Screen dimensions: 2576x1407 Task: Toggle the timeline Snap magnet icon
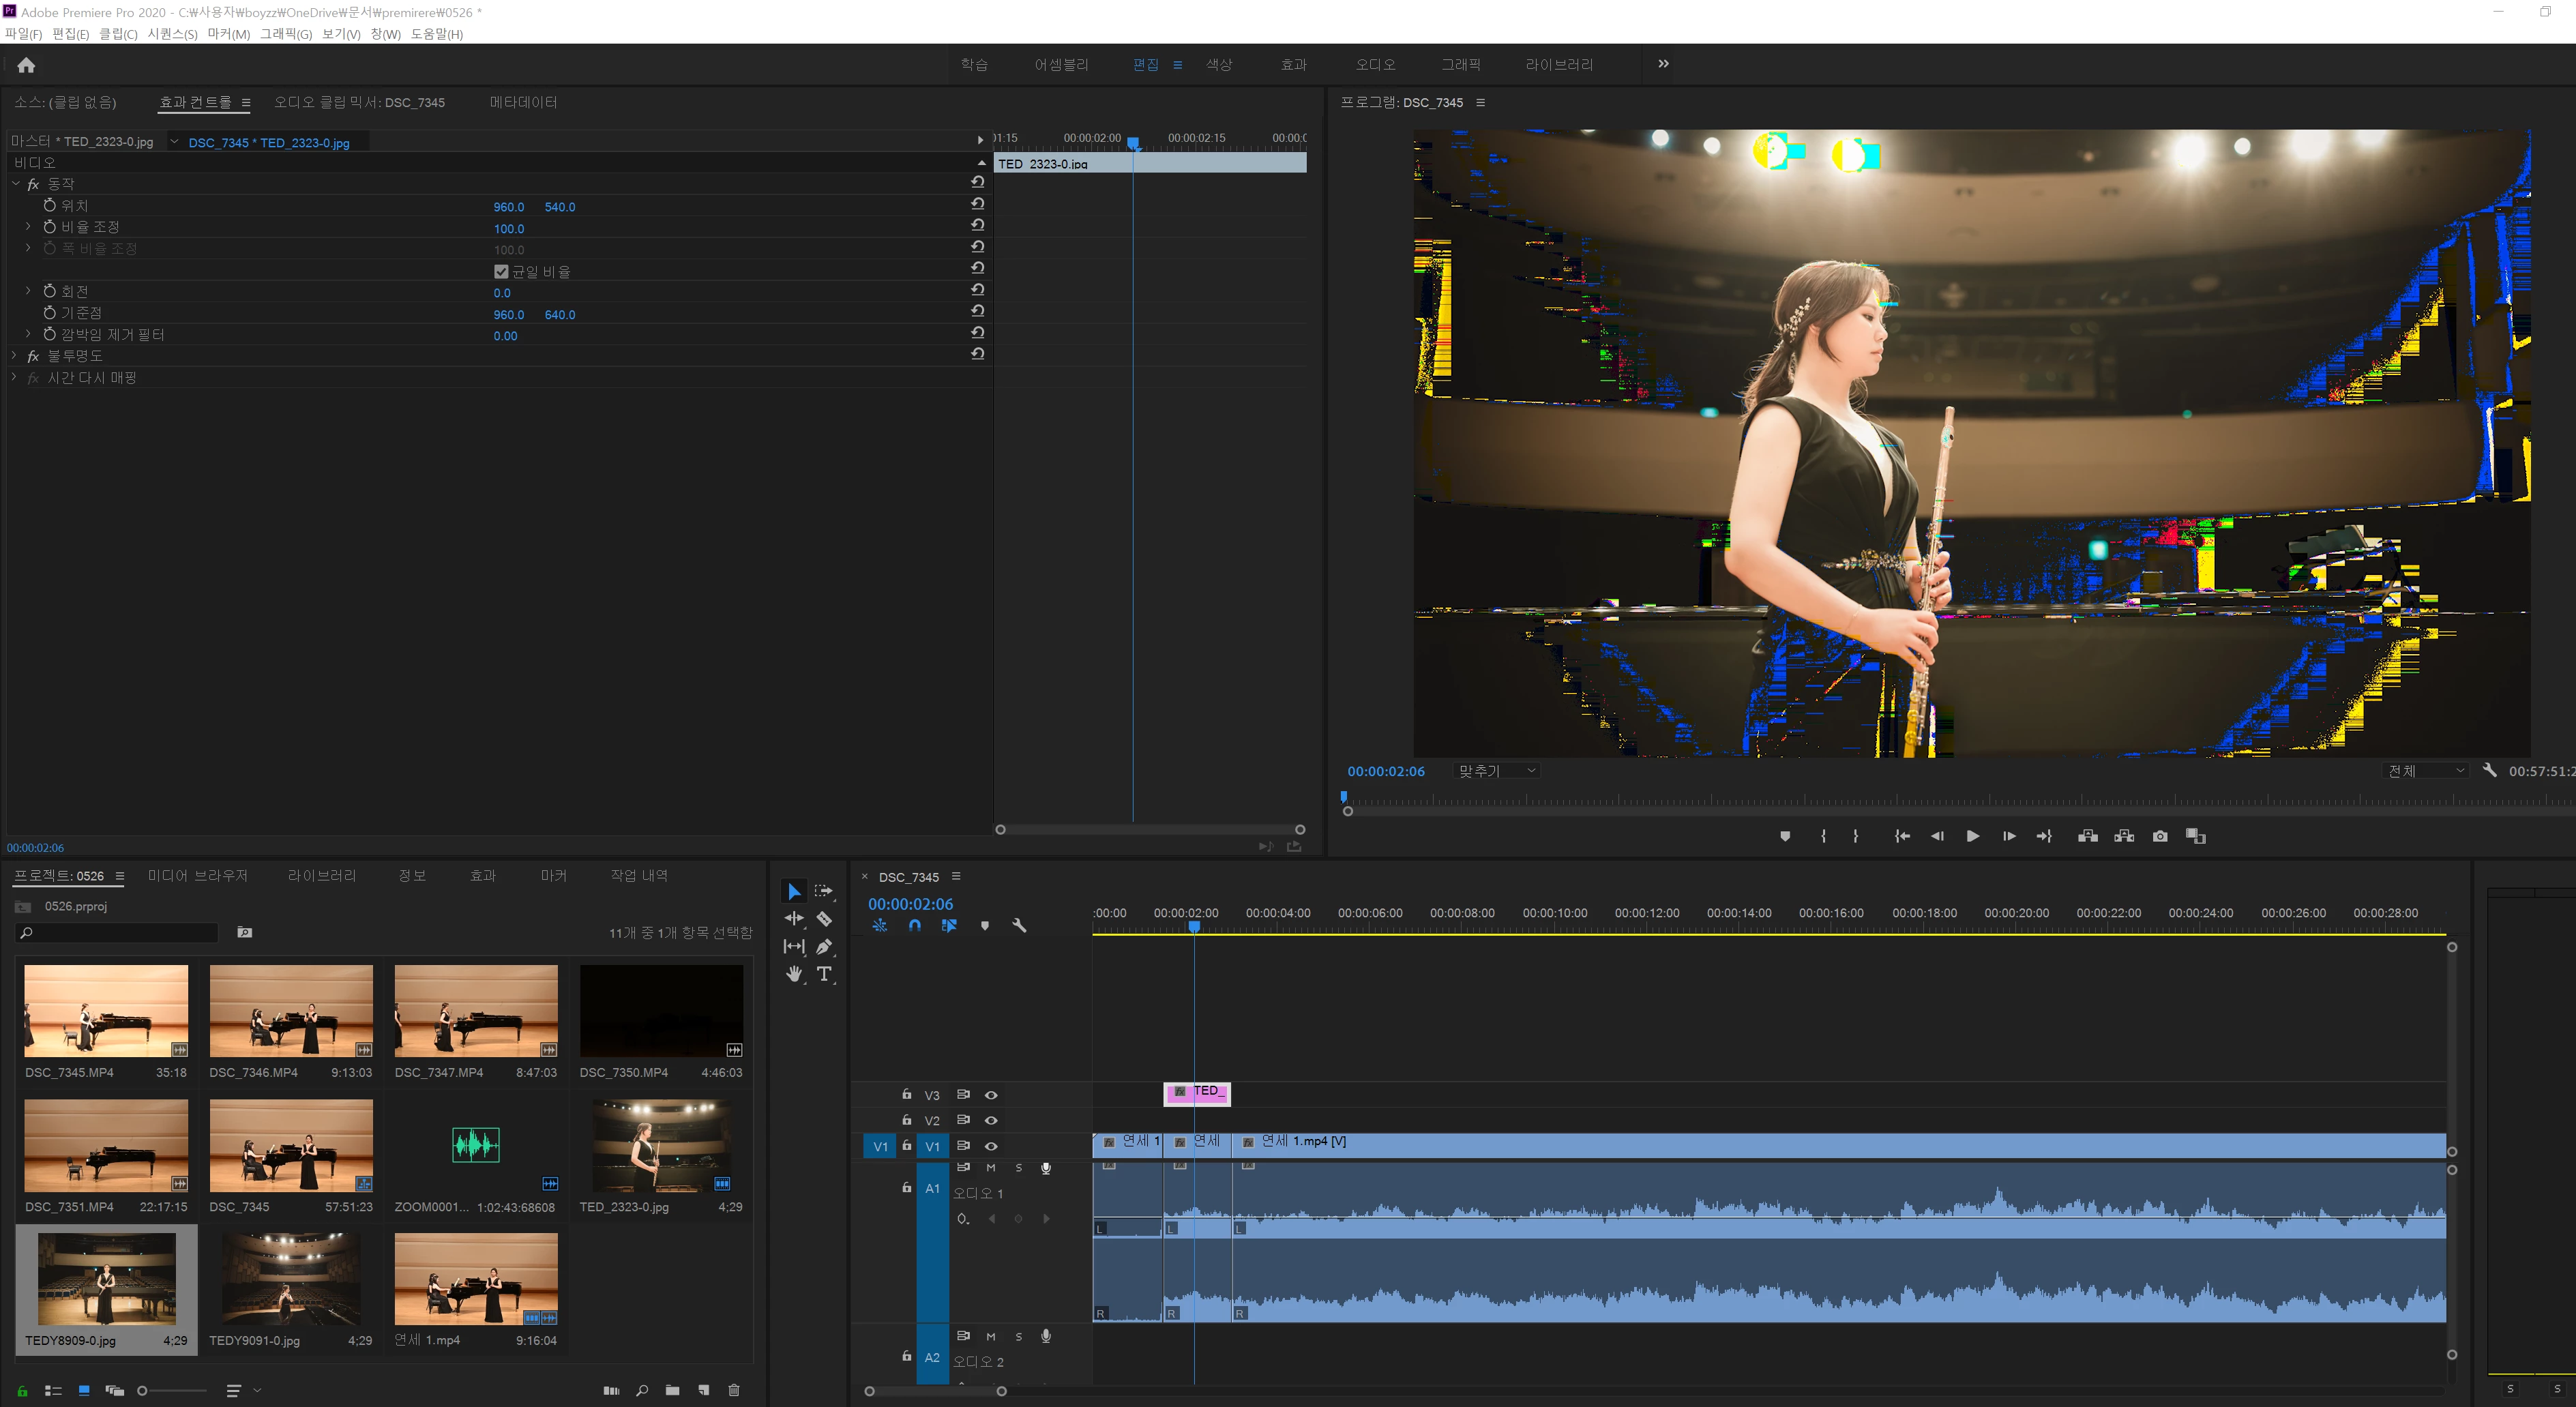pyautogui.click(x=914, y=925)
